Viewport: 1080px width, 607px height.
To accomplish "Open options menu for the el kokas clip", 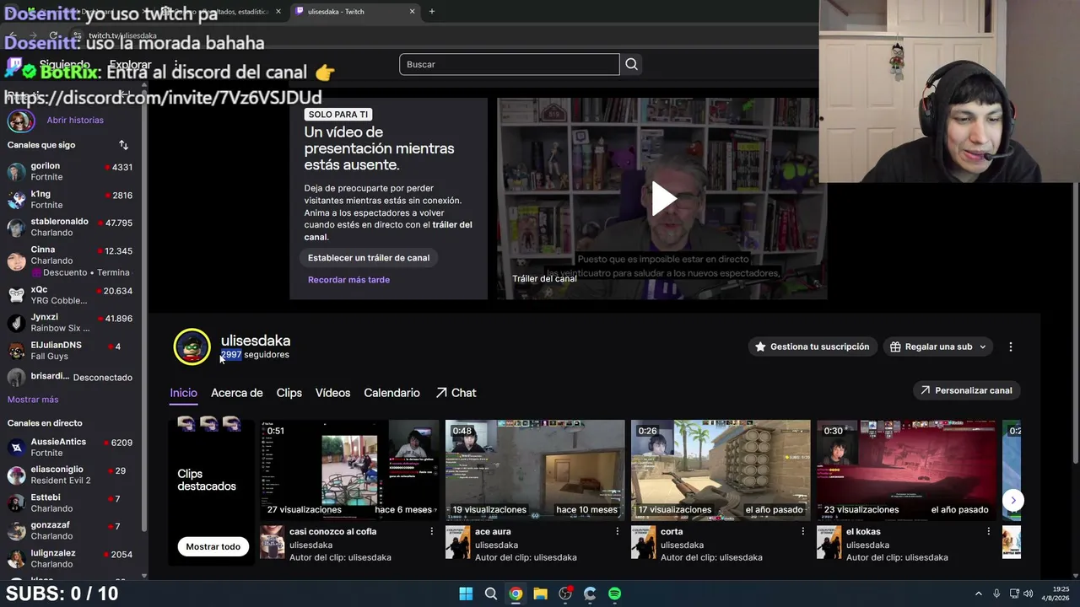I will click(x=988, y=532).
